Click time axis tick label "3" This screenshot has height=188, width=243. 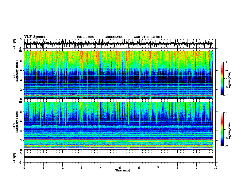[82, 168]
